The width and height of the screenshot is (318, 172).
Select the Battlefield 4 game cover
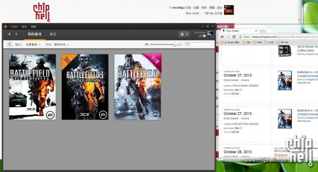coord(138,87)
